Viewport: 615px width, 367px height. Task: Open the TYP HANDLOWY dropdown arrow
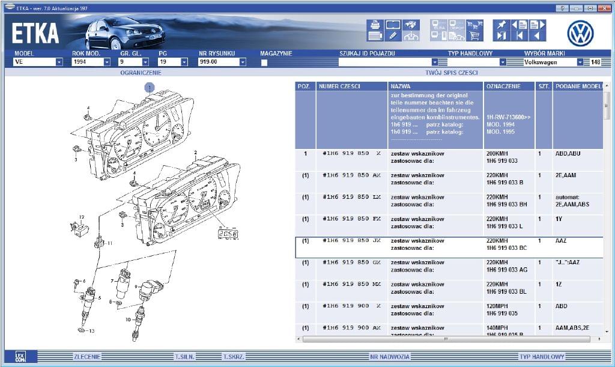pyautogui.click(x=503, y=62)
